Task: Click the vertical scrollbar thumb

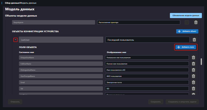Action: coord(201,62)
